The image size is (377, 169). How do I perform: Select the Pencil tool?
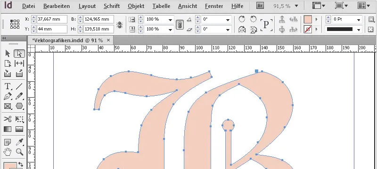pyautogui.click(x=19, y=96)
